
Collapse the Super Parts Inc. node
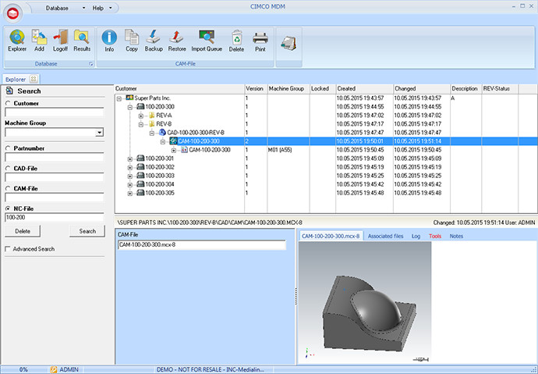click(x=119, y=98)
